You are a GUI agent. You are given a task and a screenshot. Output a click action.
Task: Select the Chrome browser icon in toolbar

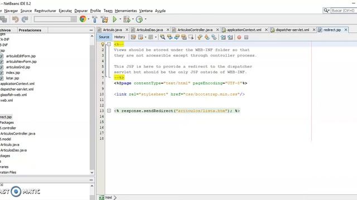coord(83,19)
